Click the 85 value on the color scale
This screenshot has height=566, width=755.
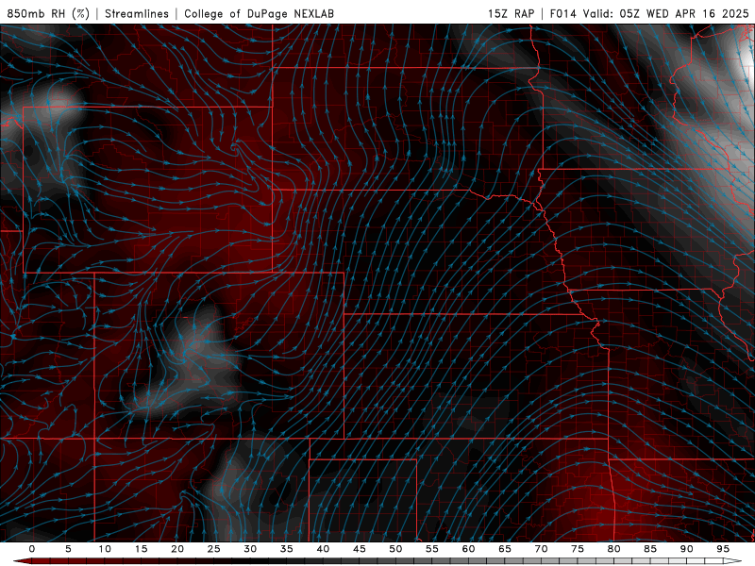click(x=650, y=549)
